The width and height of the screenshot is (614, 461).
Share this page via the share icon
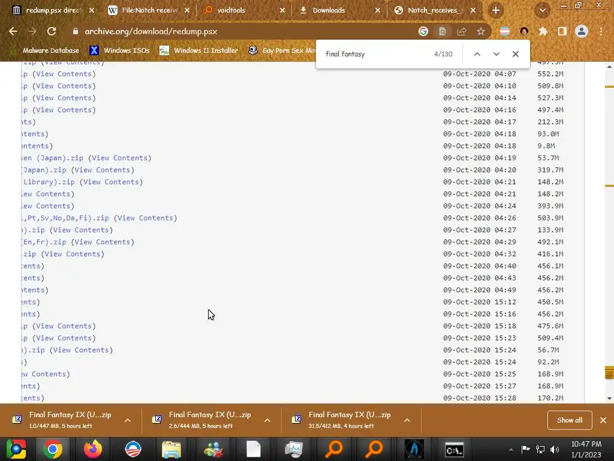click(462, 31)
